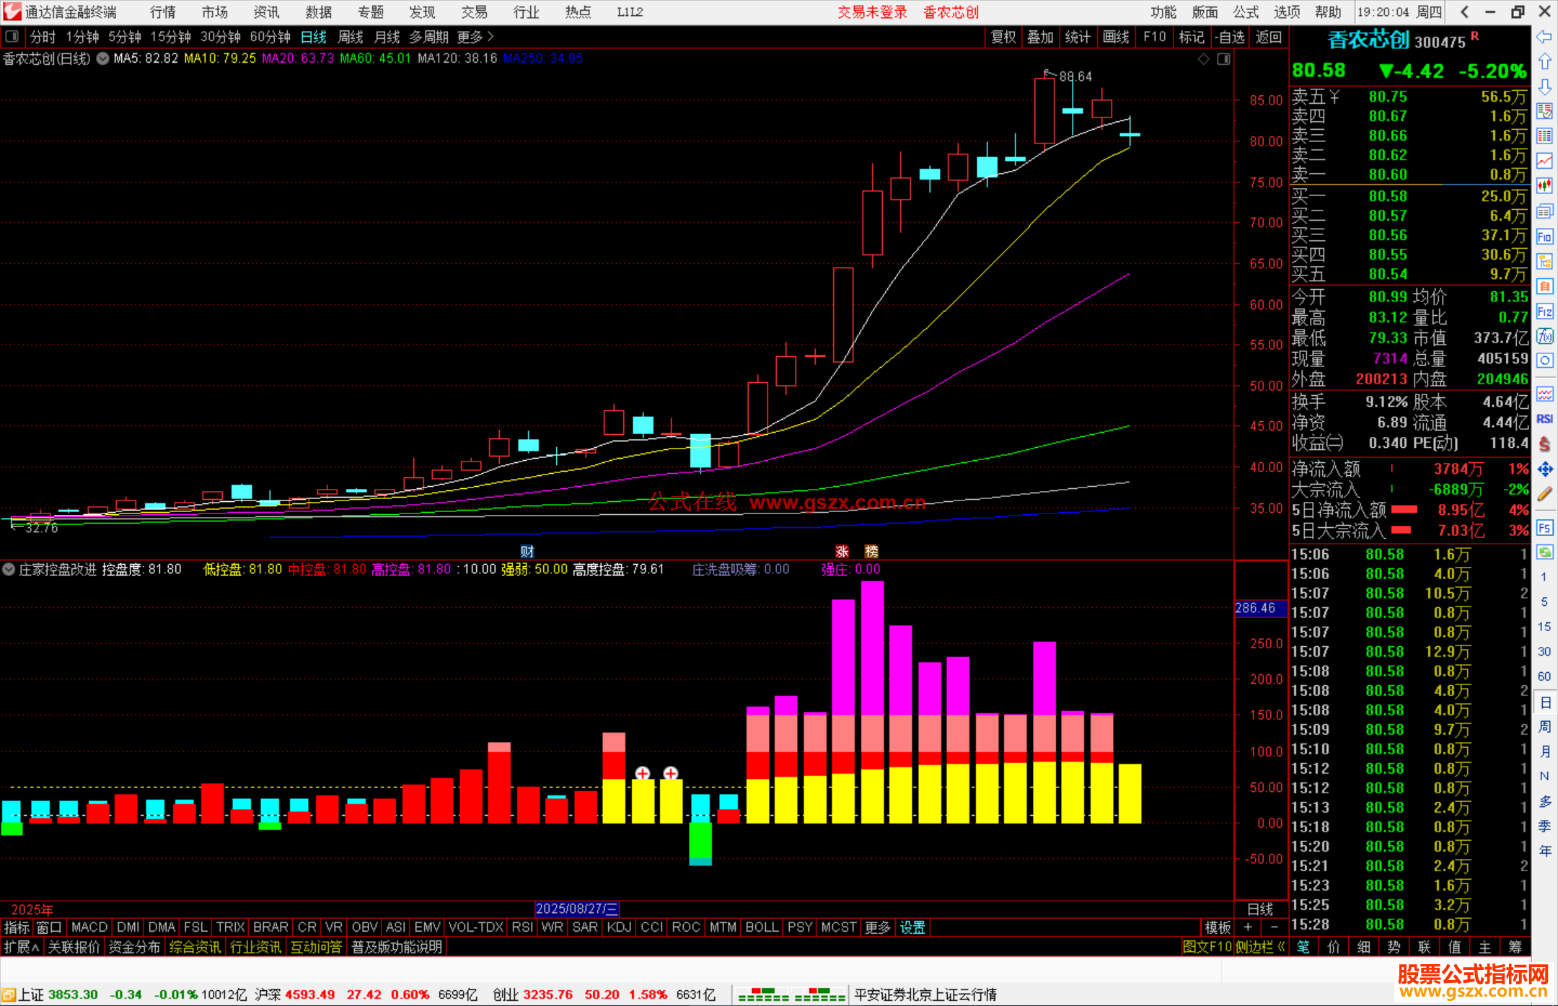
Task: Click the plus zoom-in button near 模板
Action: click(x=1248, y=927)
